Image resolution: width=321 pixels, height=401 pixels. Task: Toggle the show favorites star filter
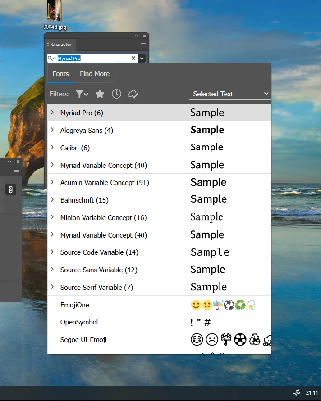click(100, 94)
